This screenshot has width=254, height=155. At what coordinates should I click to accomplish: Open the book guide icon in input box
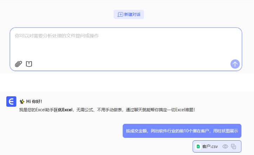coord(29,64)
